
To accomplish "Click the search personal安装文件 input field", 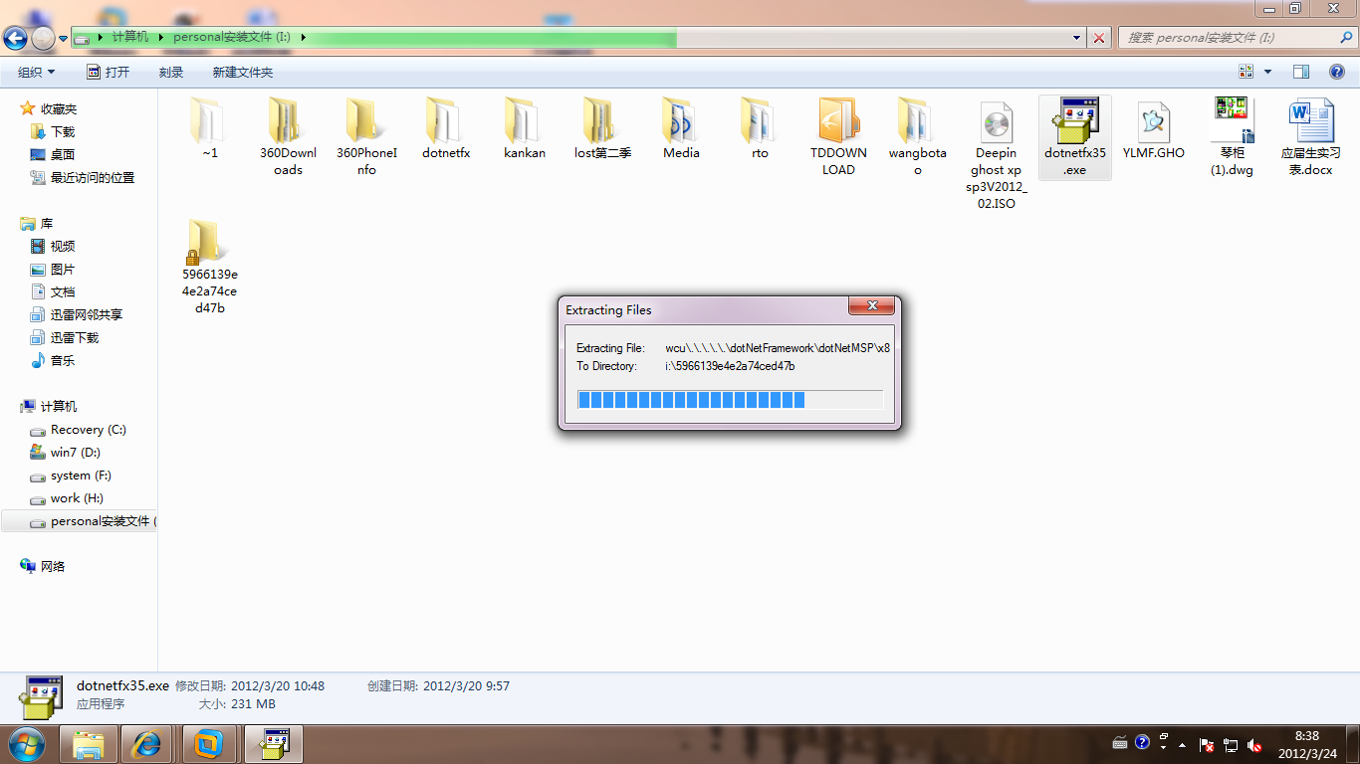I will click(x=1237, y=38).
